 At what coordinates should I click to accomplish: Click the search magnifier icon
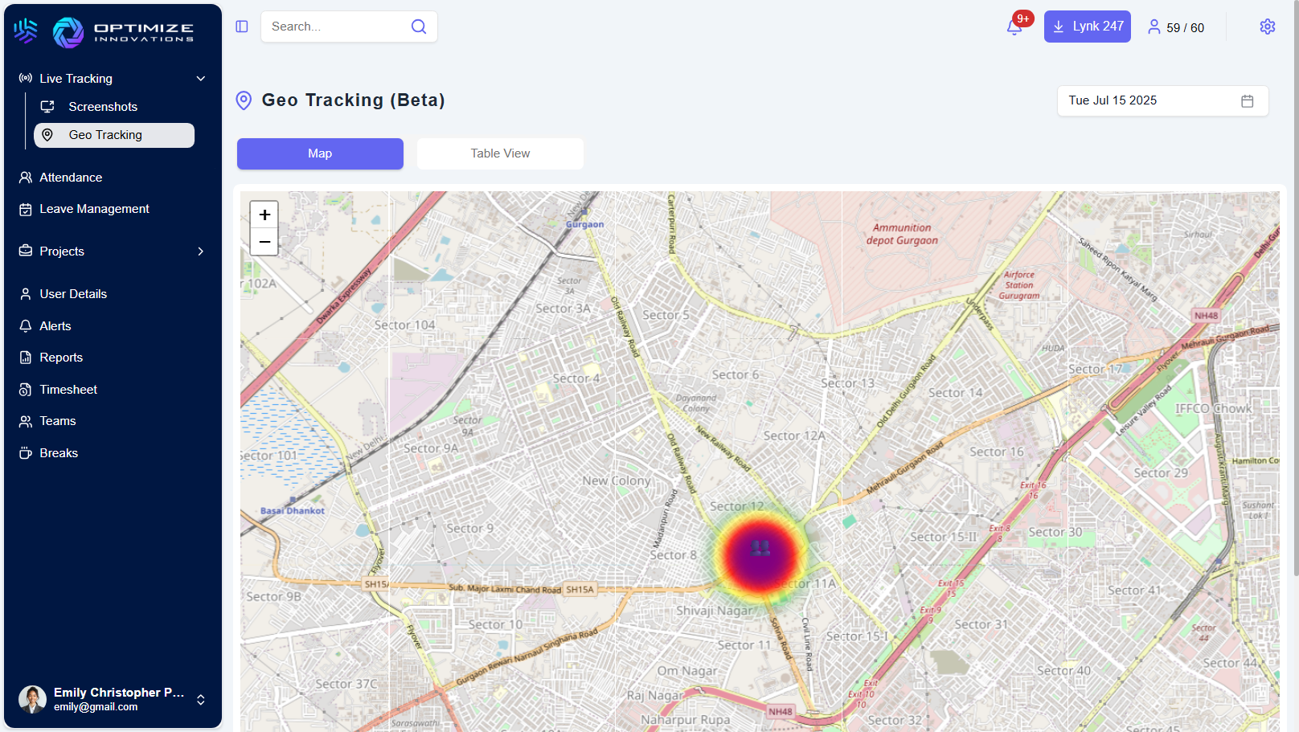point(419,27)
